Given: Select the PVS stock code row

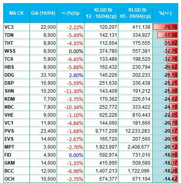Looking at the screenshot, I should [x=90, y=131].
